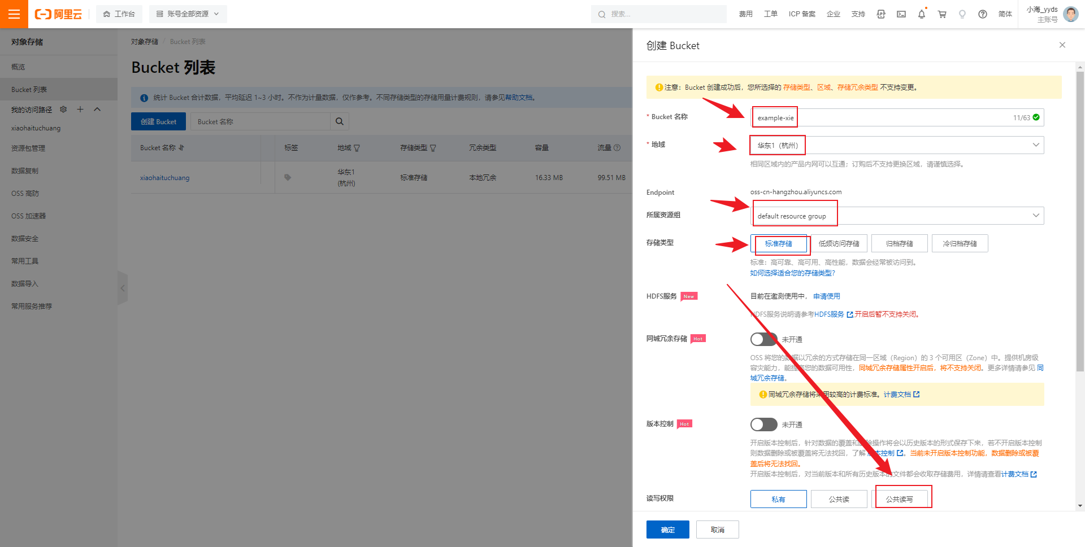Select 标准存储 storage type
This screenshot has height=547, width=1085.
point(779,243)
